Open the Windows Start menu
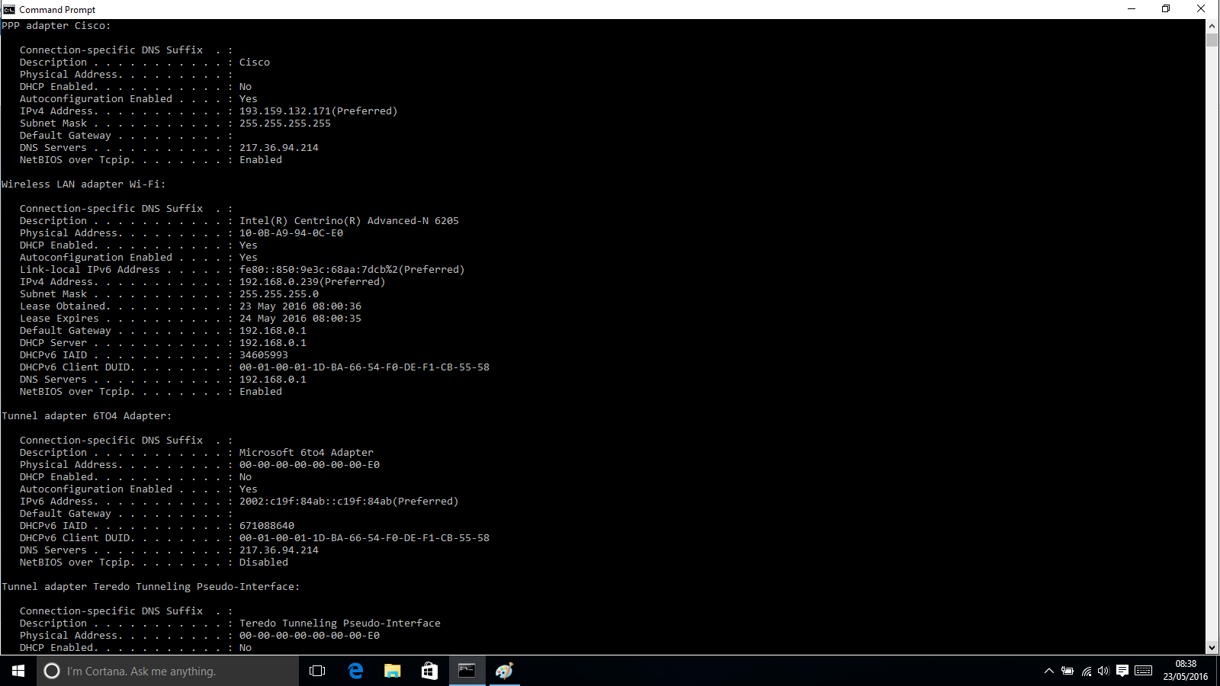This screenshot has height=686, width=1220. click(18, 671)
